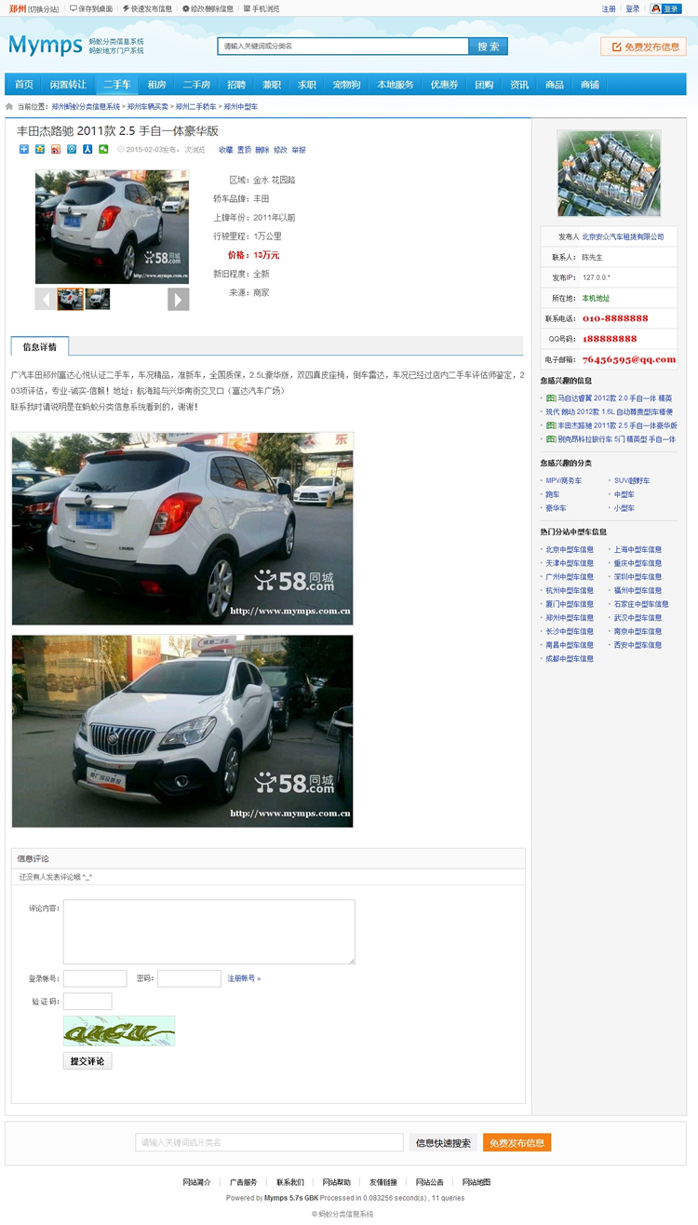Click 信息快速搜索 button at bottom

[x=443, y=1142]
